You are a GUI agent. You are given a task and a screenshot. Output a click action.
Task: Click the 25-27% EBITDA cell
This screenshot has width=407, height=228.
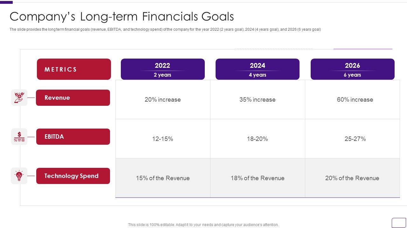355,139
